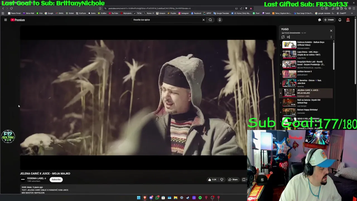
Task: Open Spotify from the taskbar
Action: point(200,198)
